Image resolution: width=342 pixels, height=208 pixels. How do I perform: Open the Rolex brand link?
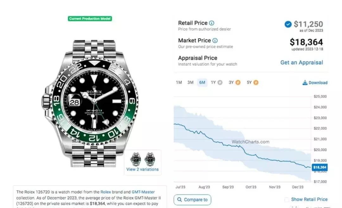tap(105, 192)
